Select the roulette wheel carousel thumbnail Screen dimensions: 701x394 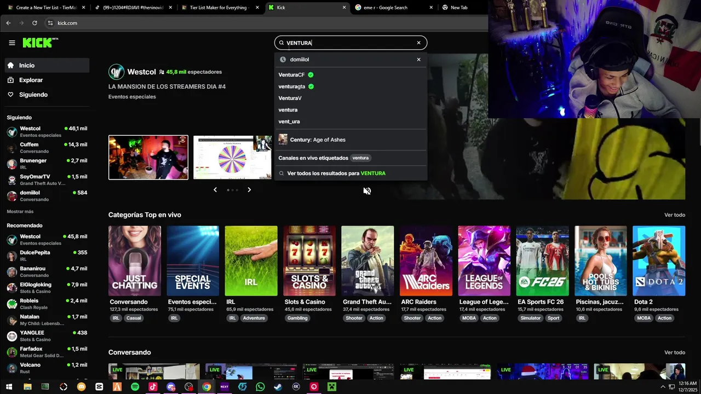coord(233,158)
